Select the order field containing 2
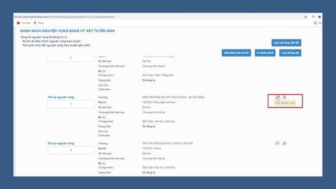The image size is (336, 189). [71, 58]
